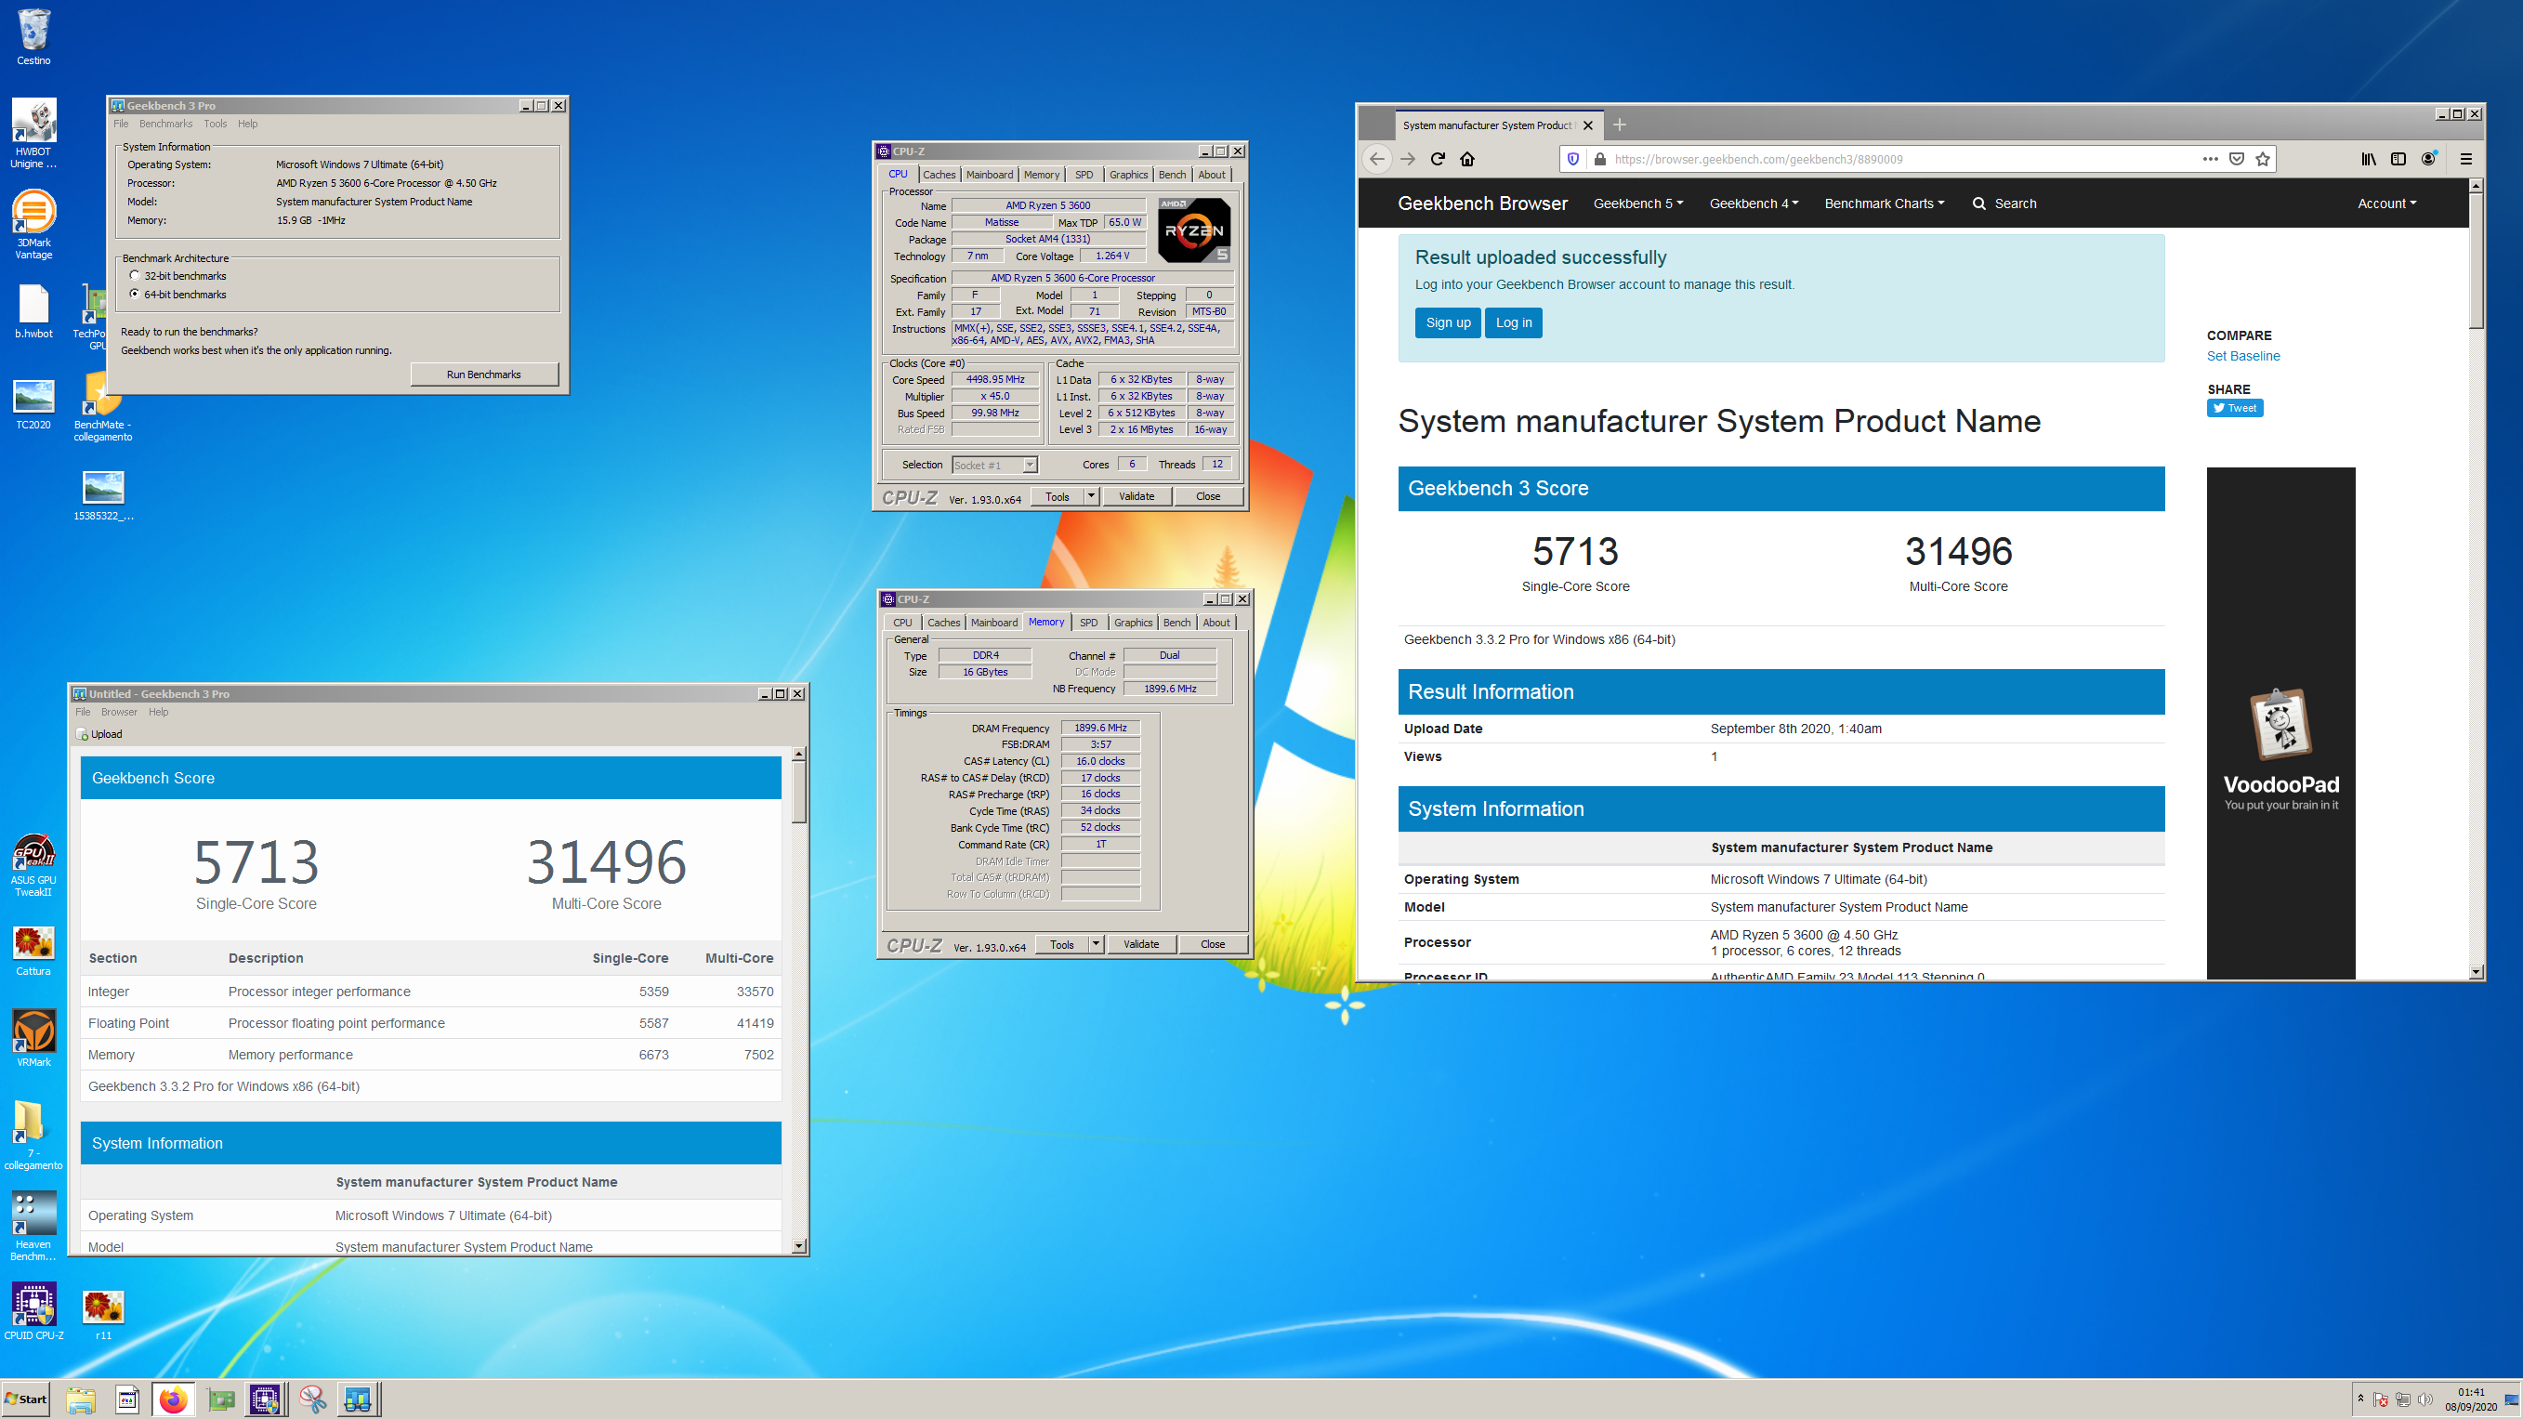
Task: Launch the BenchMate collegamento shortcut
Action: [103, 406]
